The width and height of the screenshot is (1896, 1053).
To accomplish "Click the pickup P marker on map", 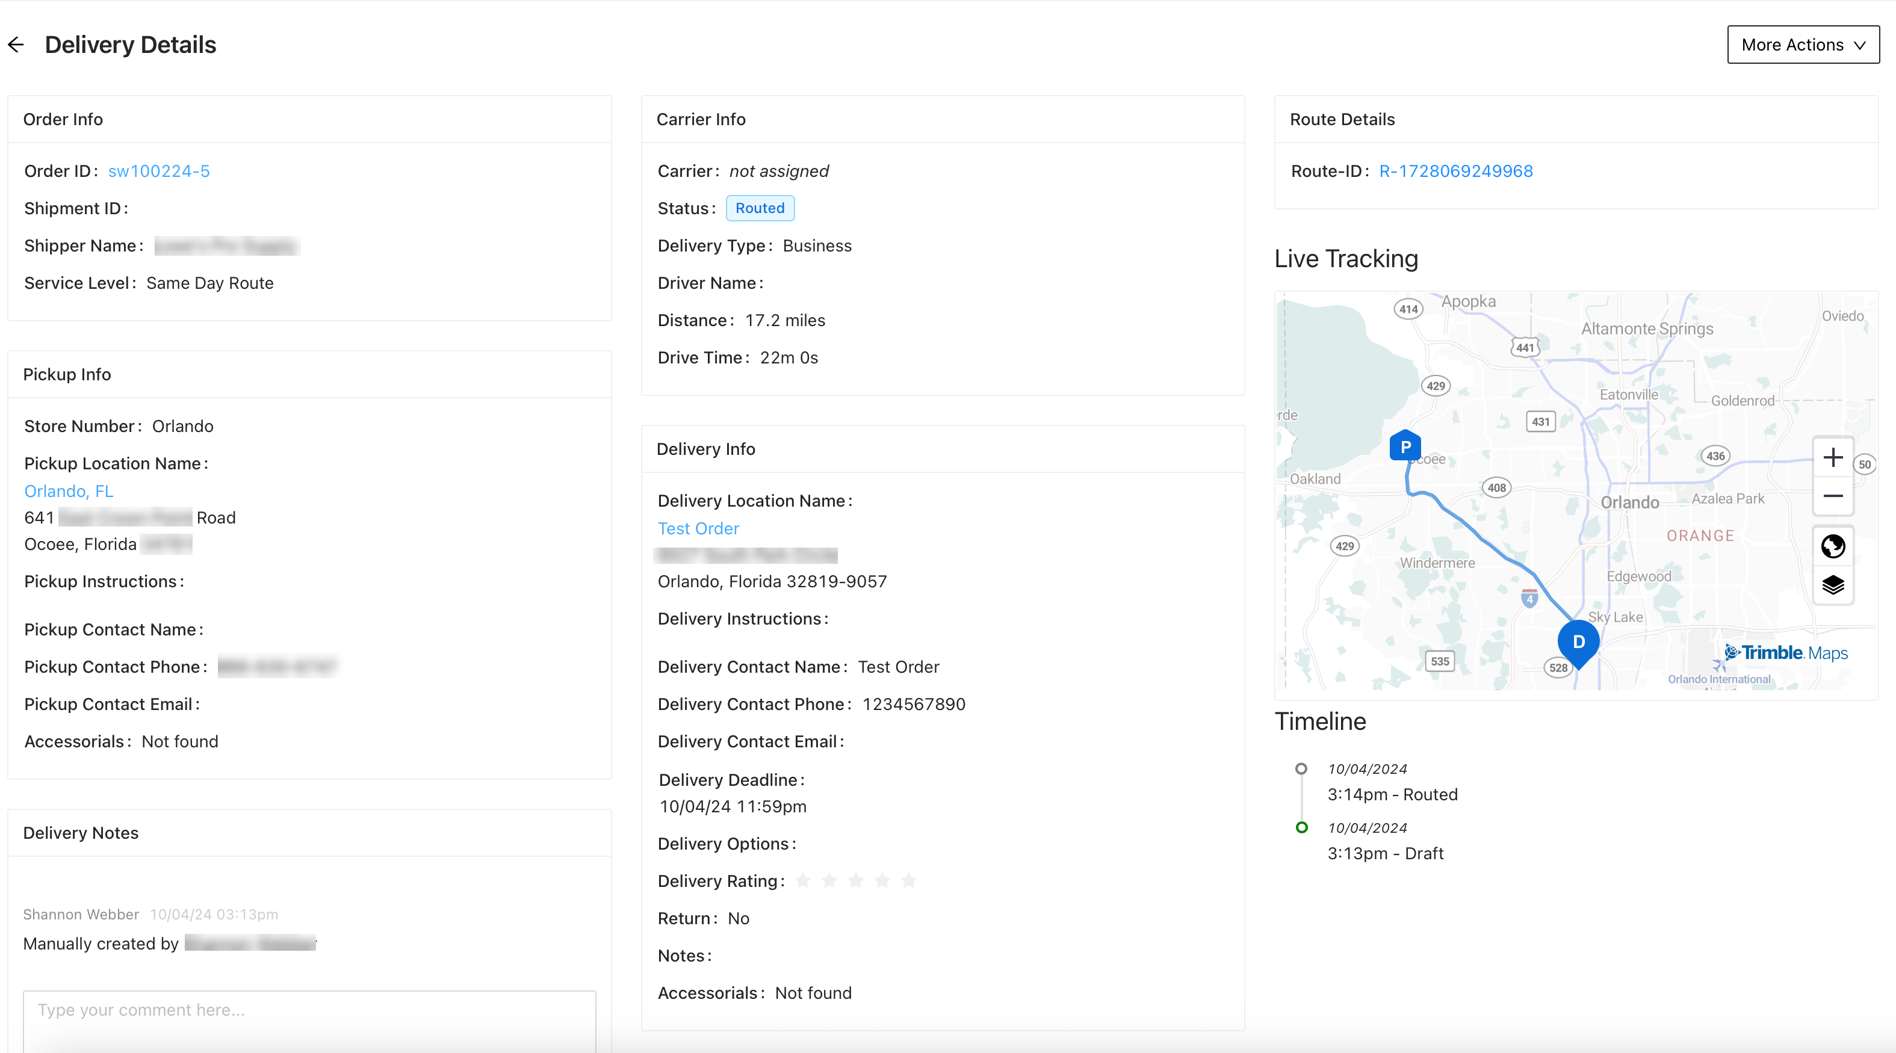I will point(1405,446).
